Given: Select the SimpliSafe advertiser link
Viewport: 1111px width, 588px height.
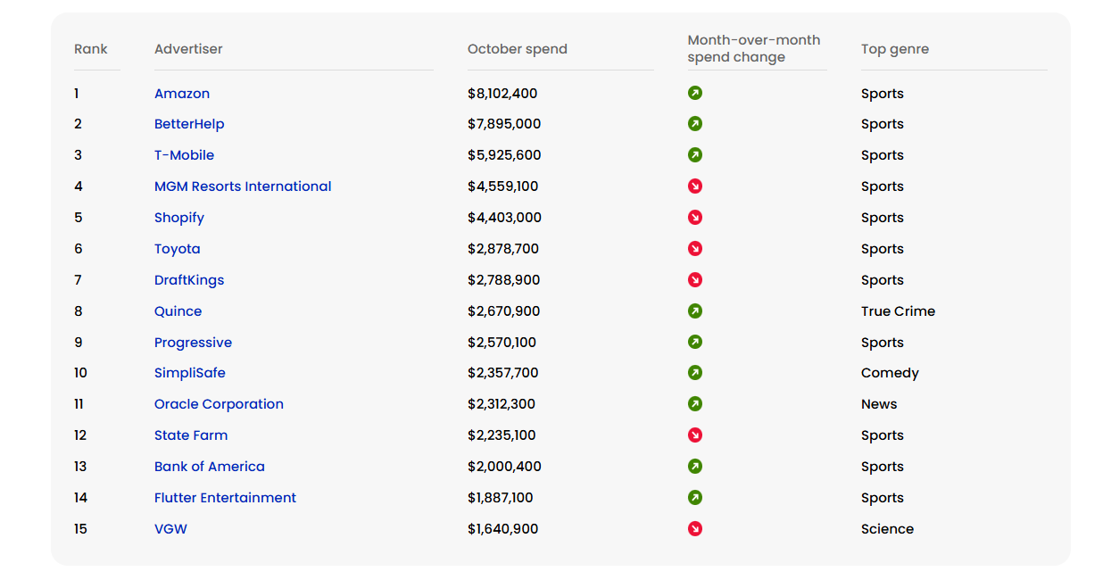Looking at the screenshot, I should [189, 373].
